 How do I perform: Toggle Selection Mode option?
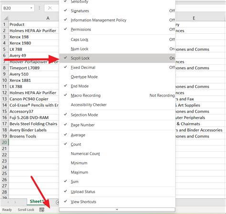coord(117,115)
